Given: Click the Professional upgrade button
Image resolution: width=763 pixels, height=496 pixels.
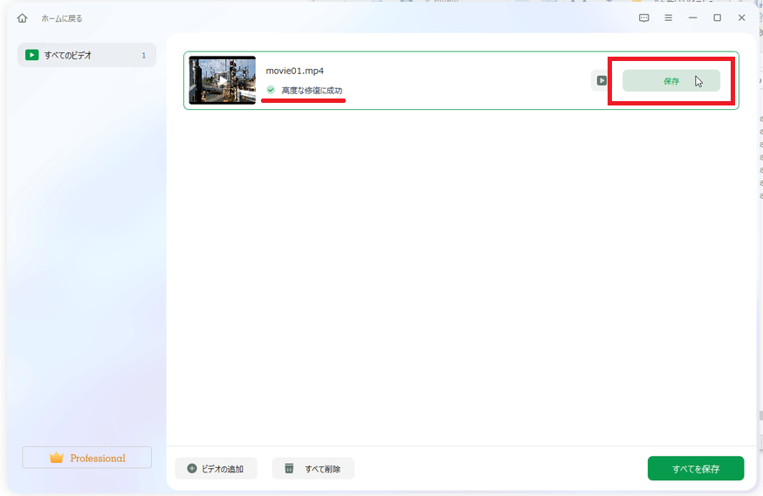Looking at the screenshot, I should (x=86, y=458).
